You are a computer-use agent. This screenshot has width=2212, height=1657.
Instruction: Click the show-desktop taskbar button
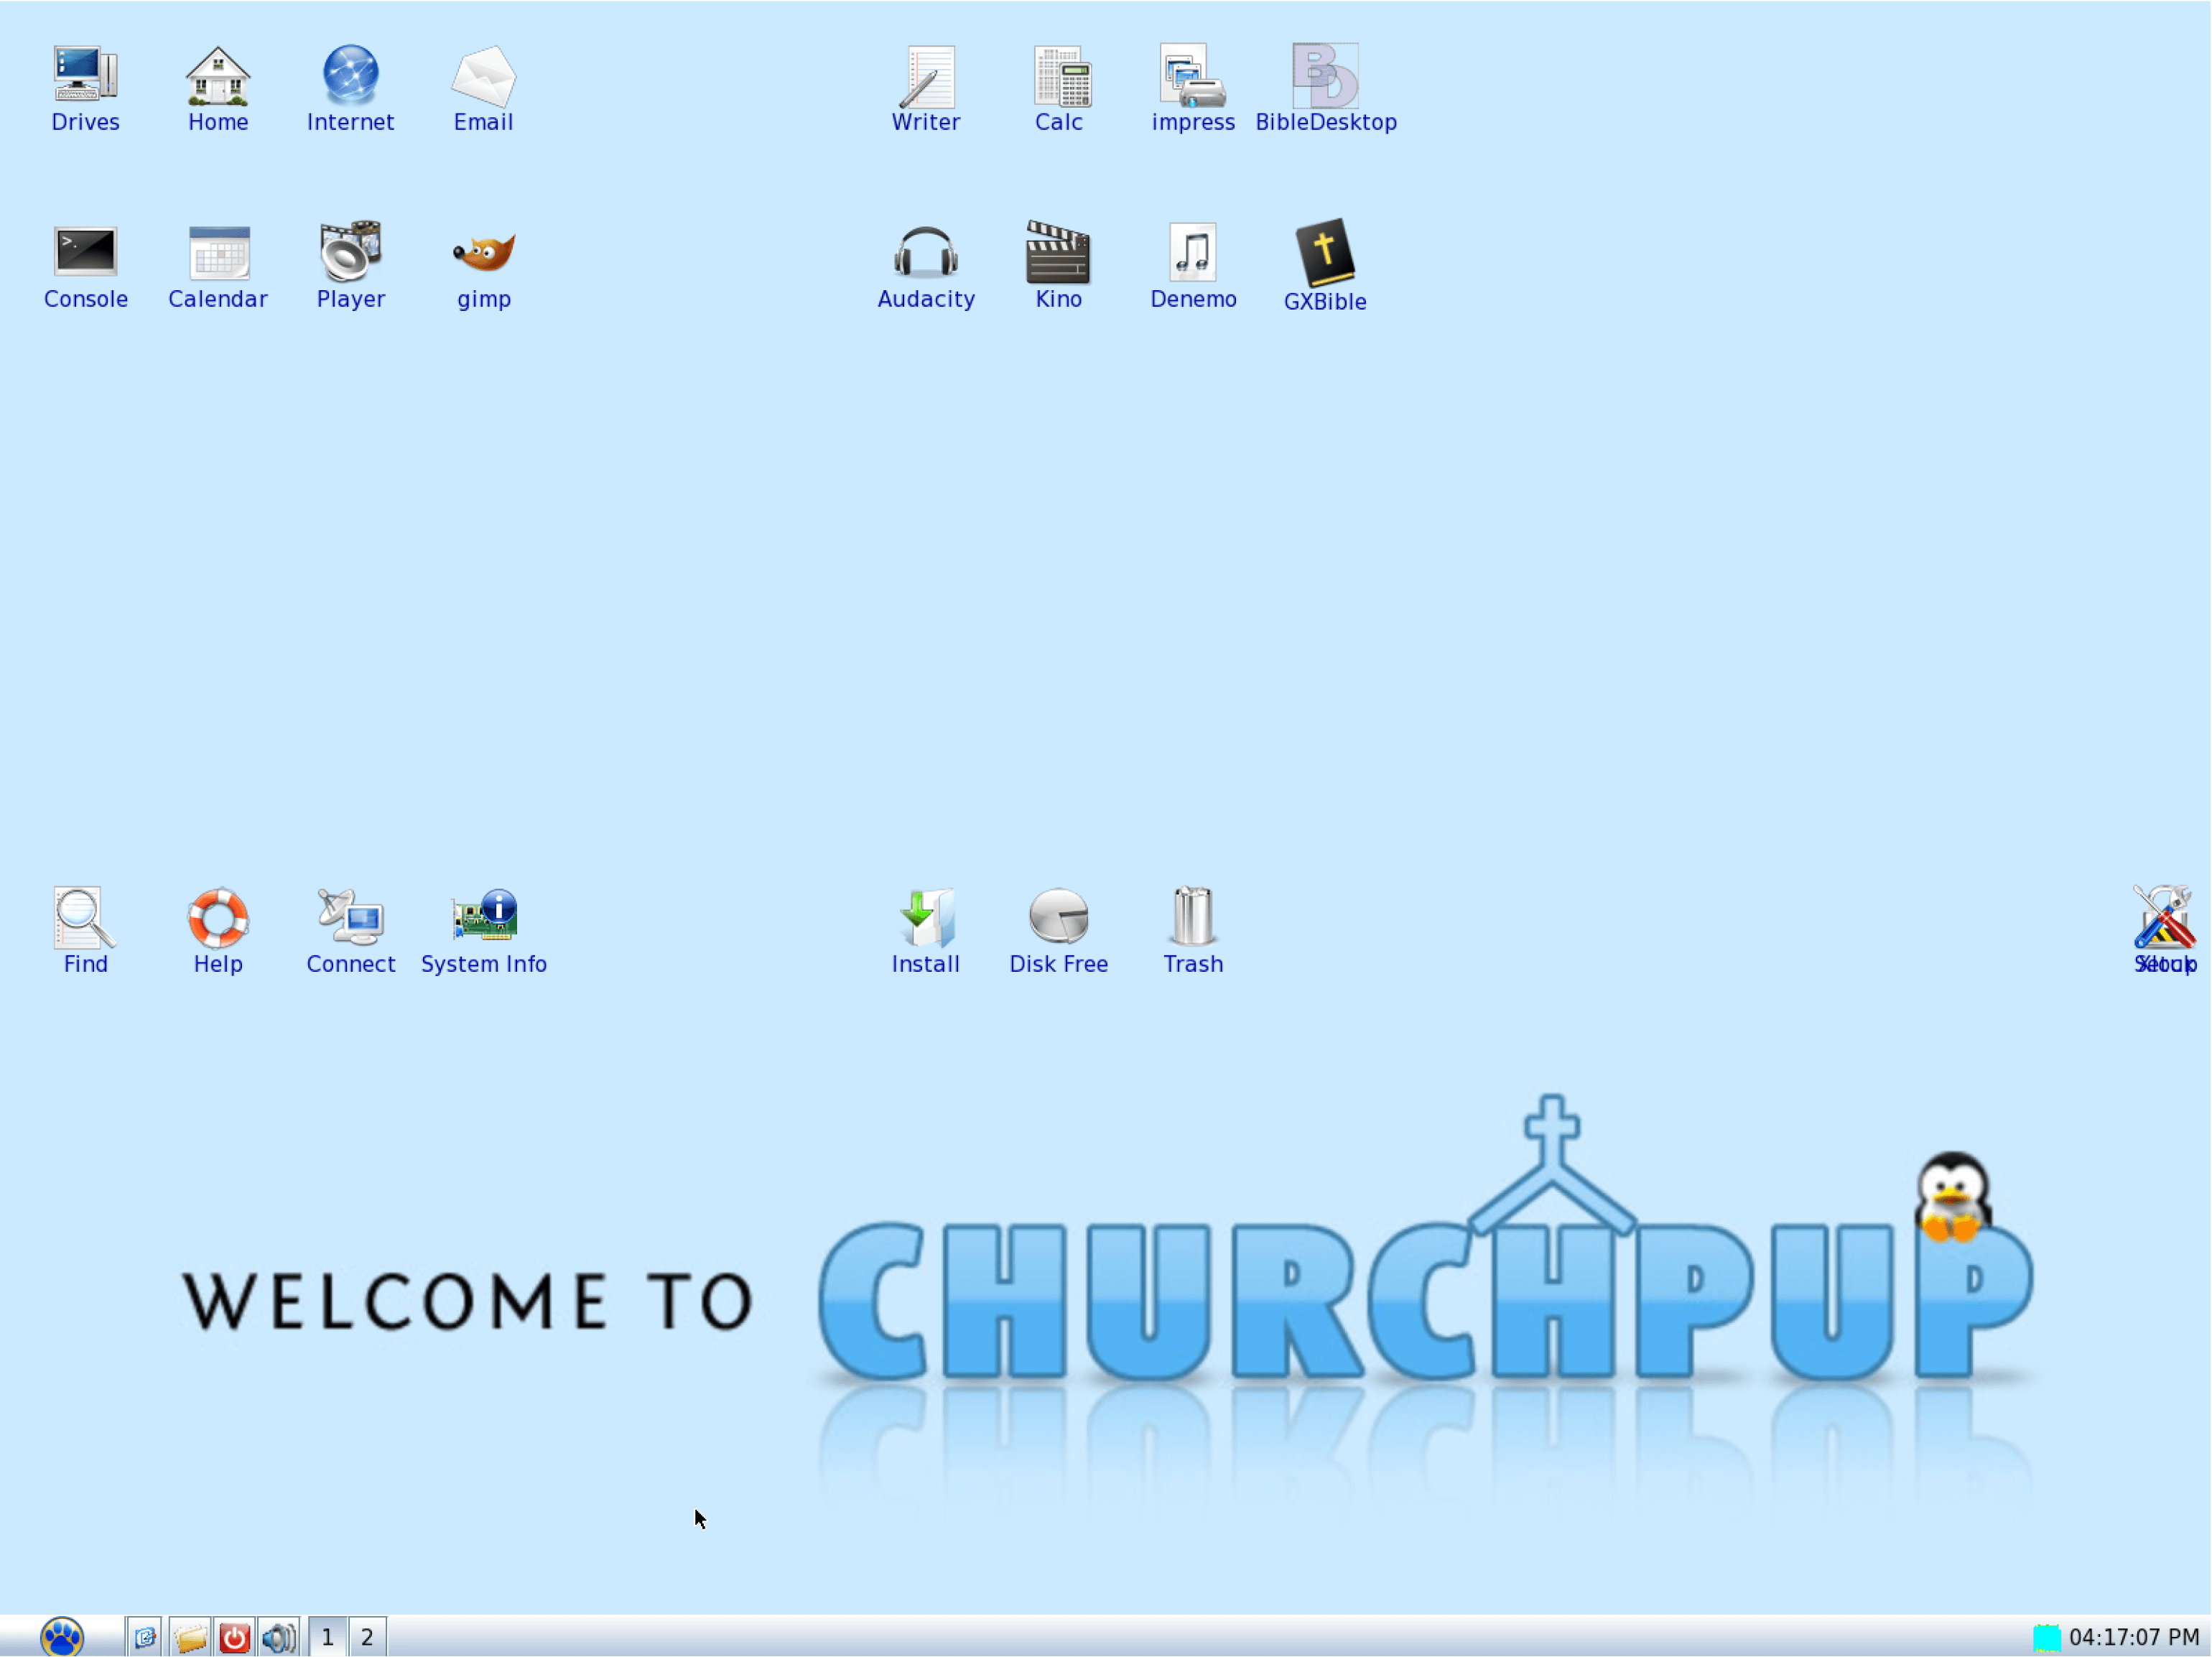[145, 1637]
